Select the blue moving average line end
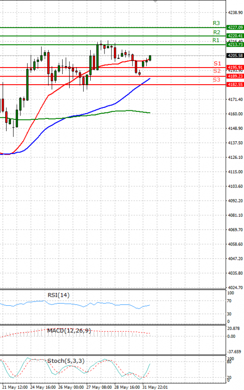The width and height of the screenshot is (244, 390). point(150,78)
